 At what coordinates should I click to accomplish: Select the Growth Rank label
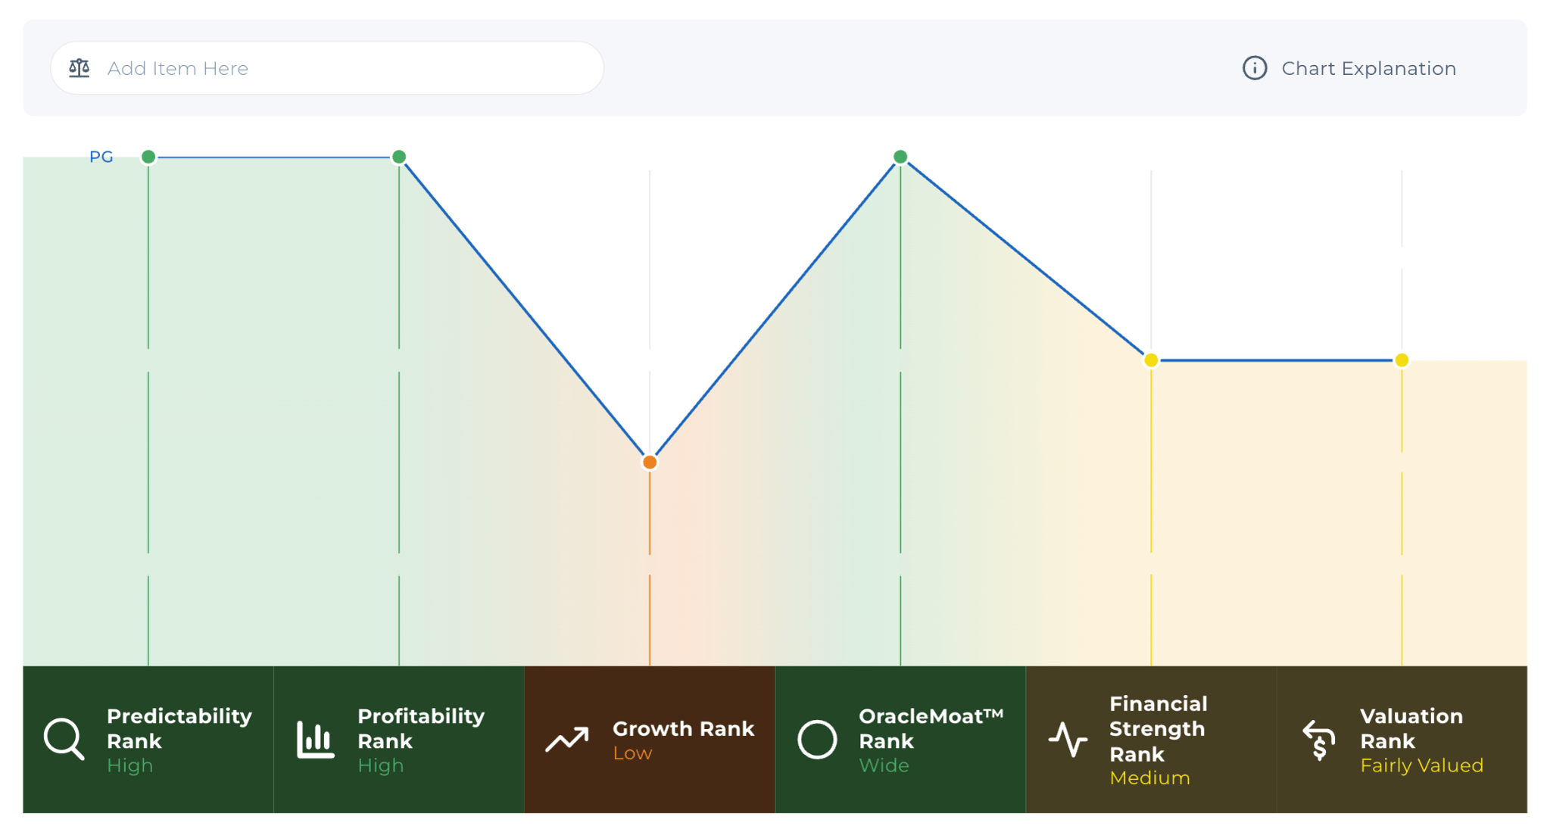point(683,728)
